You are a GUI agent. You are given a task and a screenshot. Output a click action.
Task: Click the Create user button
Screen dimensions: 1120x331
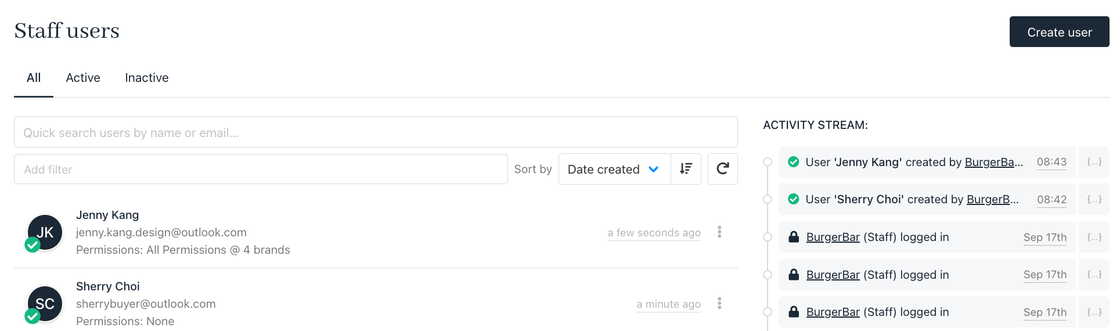coord(1059,32)
